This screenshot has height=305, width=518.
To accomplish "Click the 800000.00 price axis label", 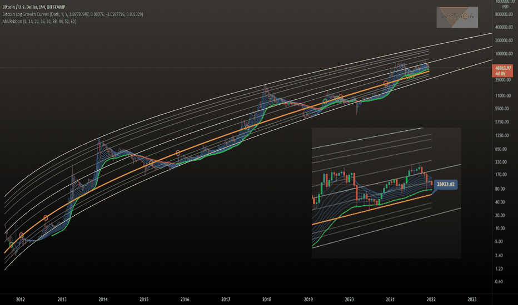I will point(504,14).
